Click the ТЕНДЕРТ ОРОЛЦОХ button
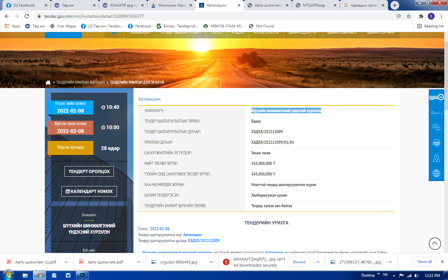Viewport: 448px width, 280px height. (89, 171)
